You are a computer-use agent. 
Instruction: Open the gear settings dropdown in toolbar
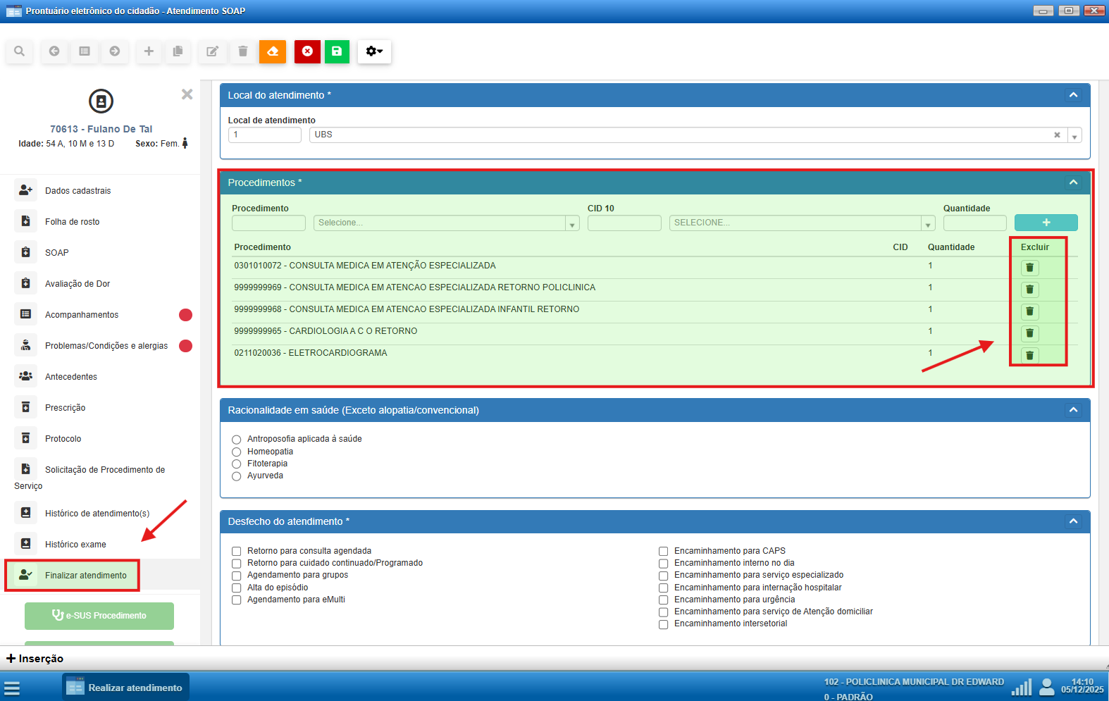(374, 51)
